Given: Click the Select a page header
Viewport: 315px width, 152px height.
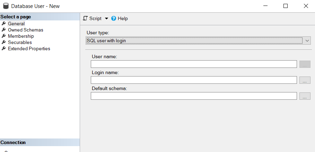Looking at the screenshot, I should [40, 17].
